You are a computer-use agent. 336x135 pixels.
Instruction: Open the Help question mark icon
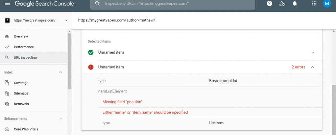(269, 4)
